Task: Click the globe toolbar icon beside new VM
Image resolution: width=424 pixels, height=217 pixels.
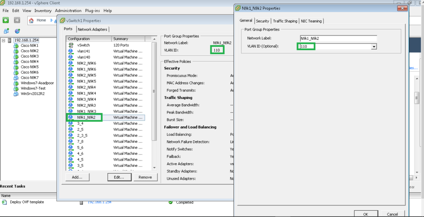Action: click(x=17, y=31)
